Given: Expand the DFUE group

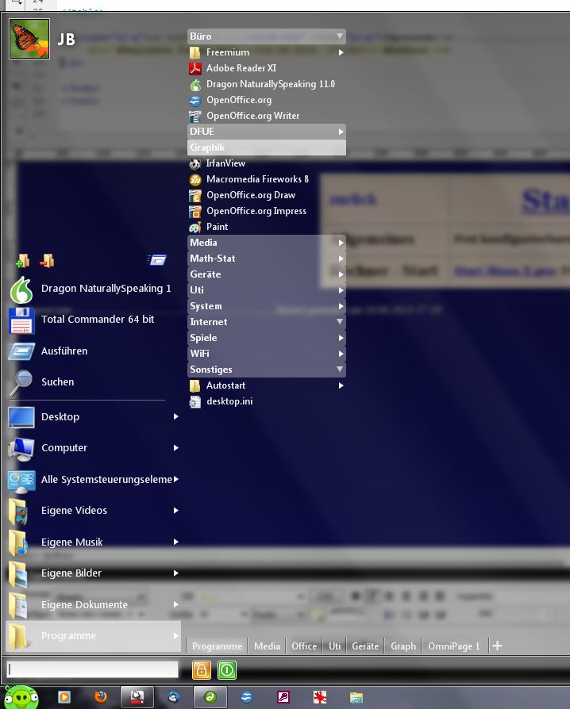Looking at the screenshot, I should (x=267, y=132).
